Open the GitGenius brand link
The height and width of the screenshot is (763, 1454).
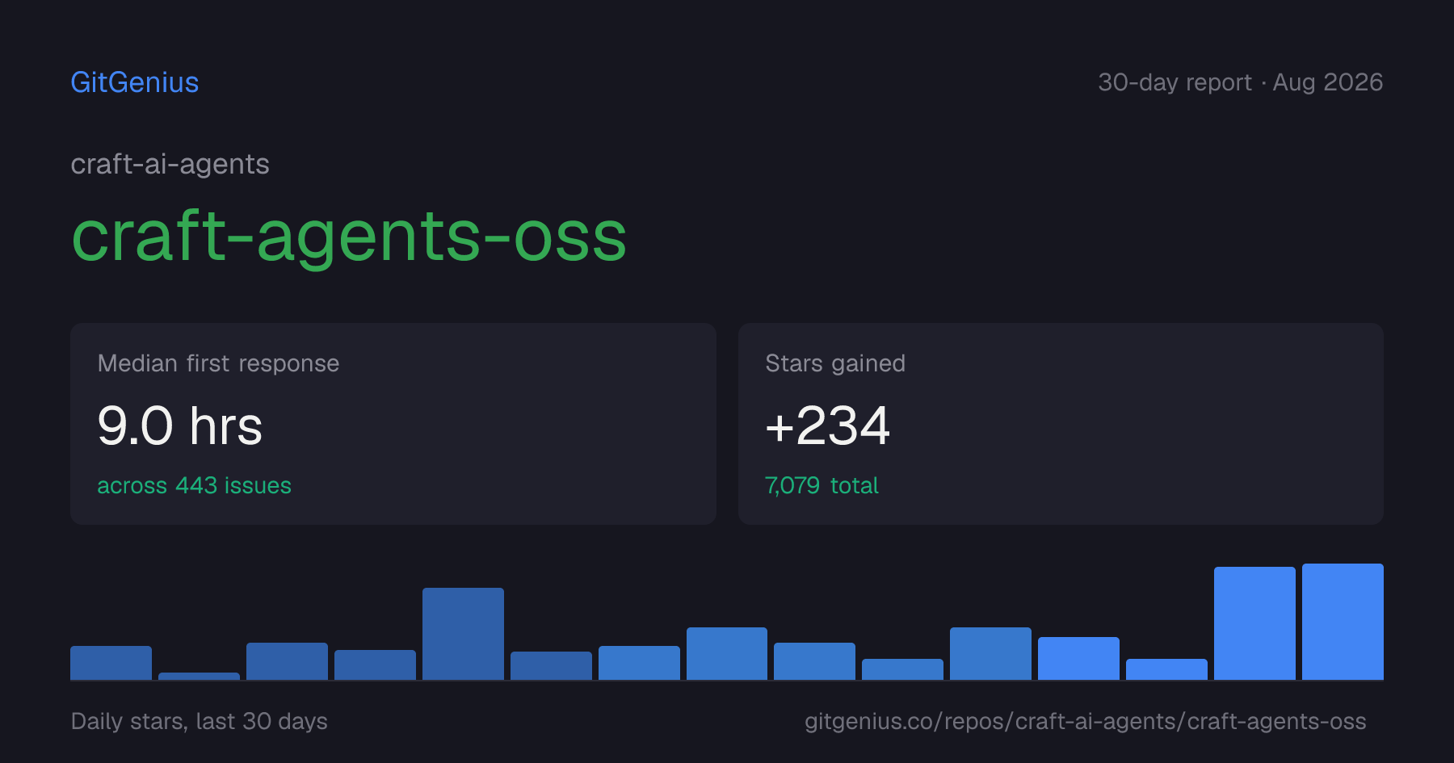(x=134, y=82)
